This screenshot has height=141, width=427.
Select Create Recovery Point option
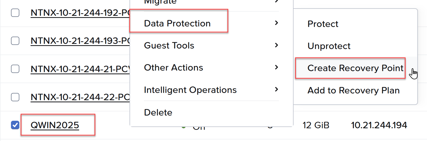tap(355, 68)
